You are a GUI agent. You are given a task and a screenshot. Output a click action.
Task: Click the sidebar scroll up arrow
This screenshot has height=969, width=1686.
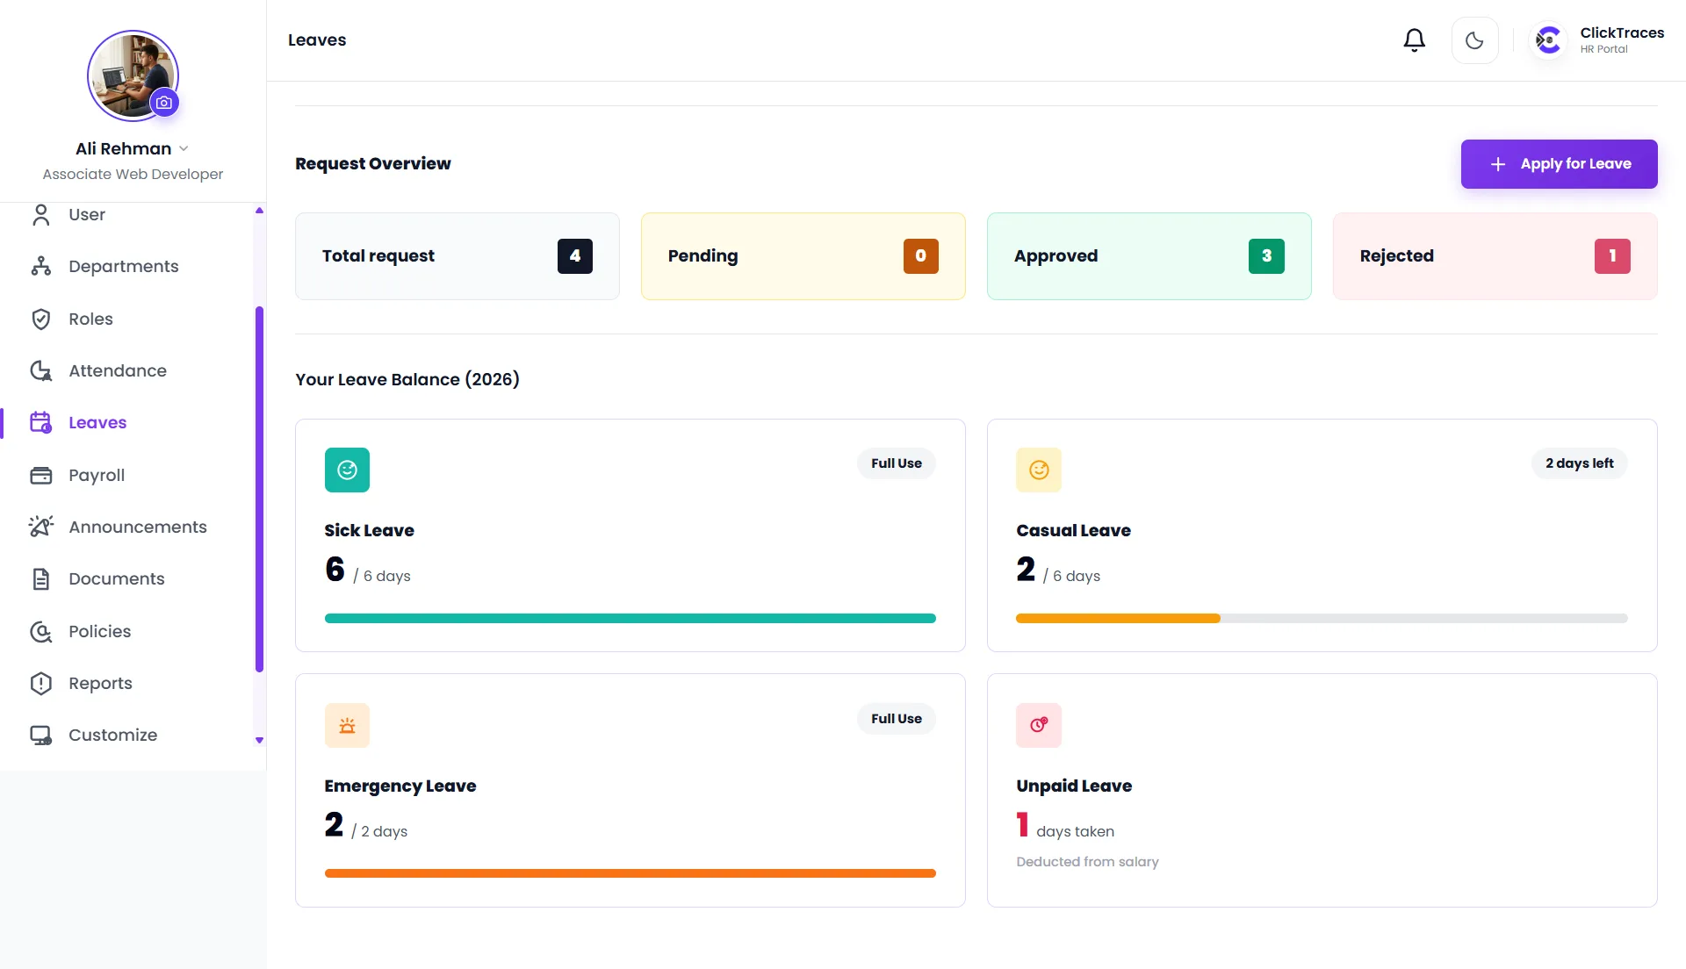tap(259, 211)
